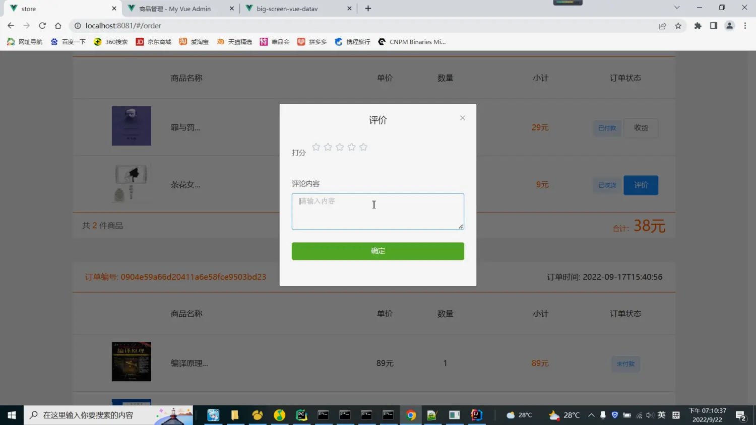Give a five-star rating
This screenshot has height=425, width=756.
(x=363, y=147)
